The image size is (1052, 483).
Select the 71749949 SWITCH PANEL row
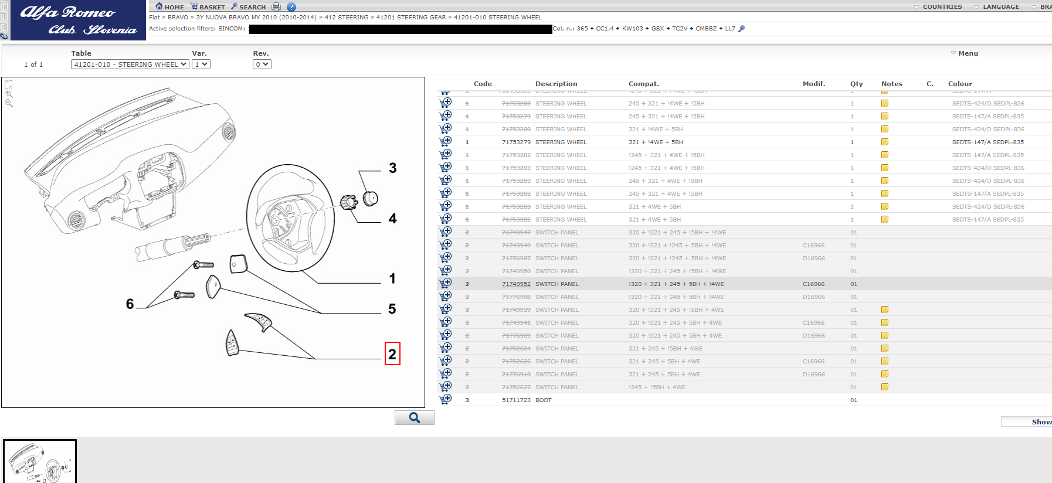(744, 245)
